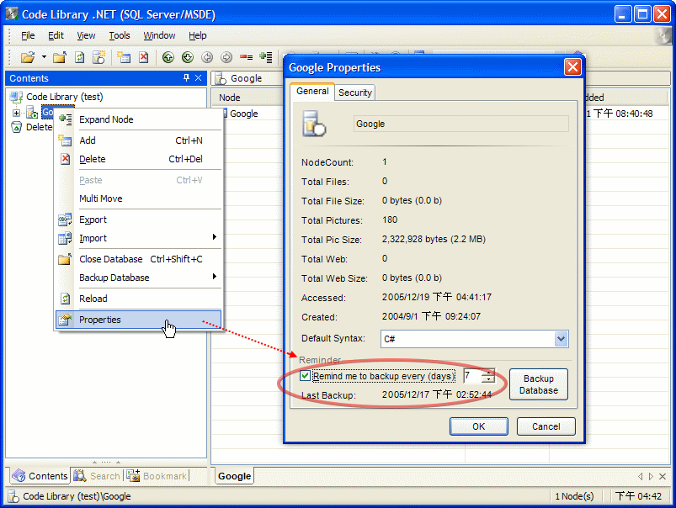Click the Collapse Node toolbar icon
The width and height of the screenshot is (676, 508).
pyautogui.click(x=246, y=57)
